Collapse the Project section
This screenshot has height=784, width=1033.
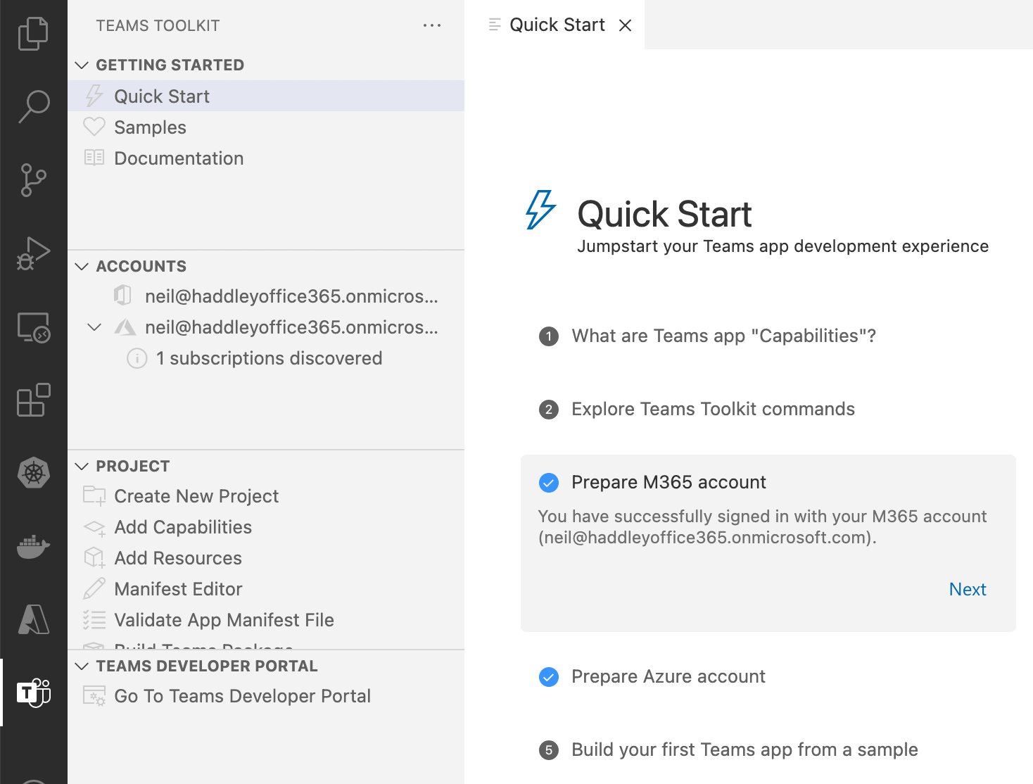click(82, 467)
